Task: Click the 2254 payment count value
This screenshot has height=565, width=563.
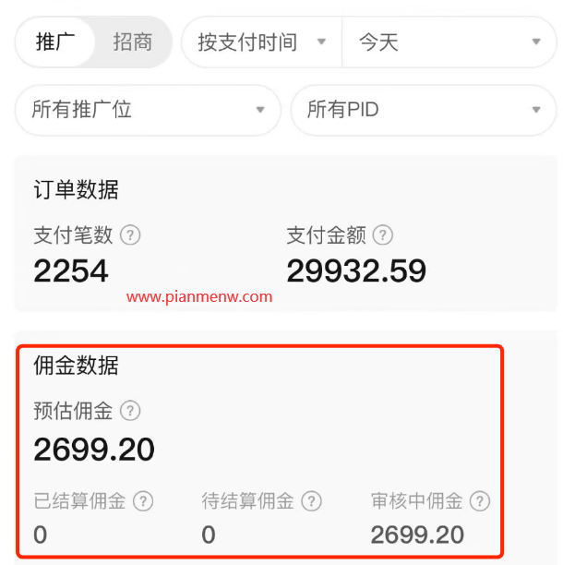Action: pos(71,270)
